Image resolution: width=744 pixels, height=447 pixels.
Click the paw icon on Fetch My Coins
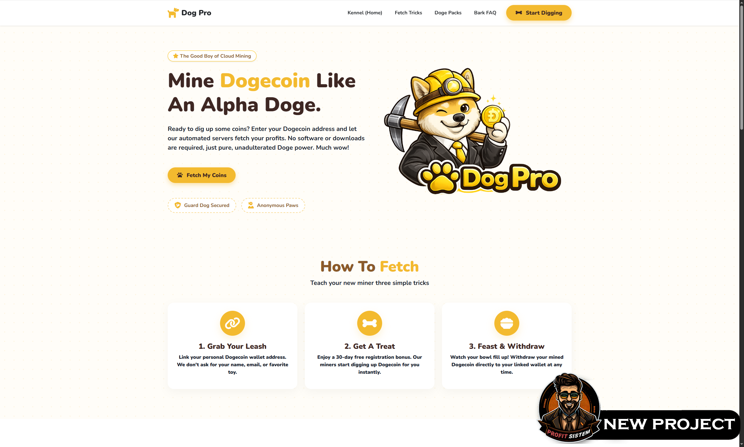coord(180,175)
